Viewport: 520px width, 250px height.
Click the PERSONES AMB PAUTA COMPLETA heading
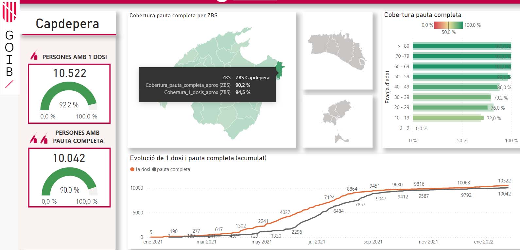tap(78, 137)
